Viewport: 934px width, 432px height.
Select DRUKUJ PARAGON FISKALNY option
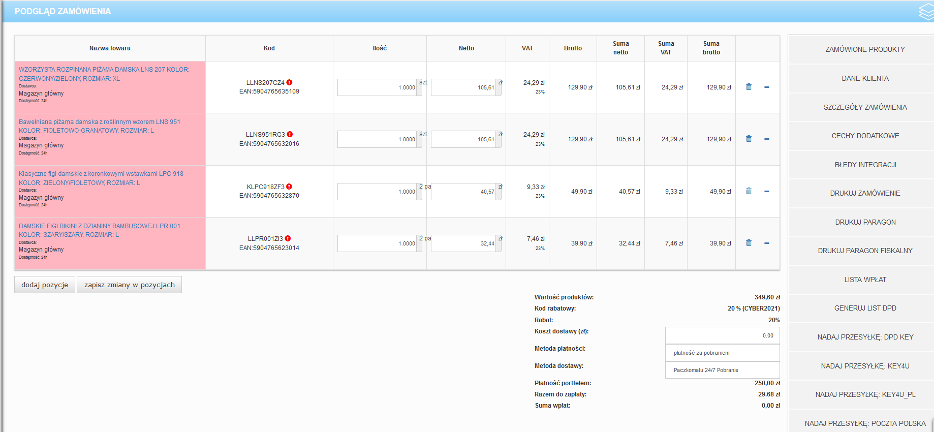pos(865,251)
